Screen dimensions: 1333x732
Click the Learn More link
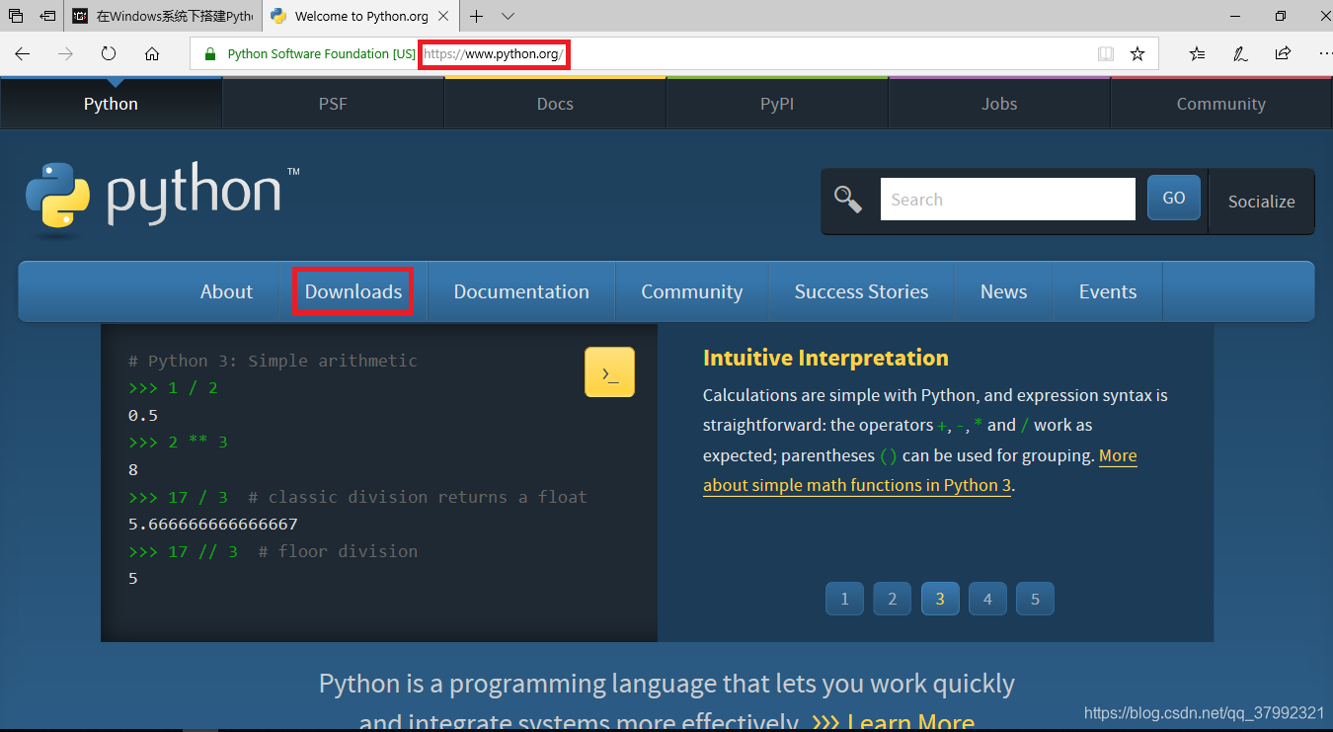click(x=910, y=722)
